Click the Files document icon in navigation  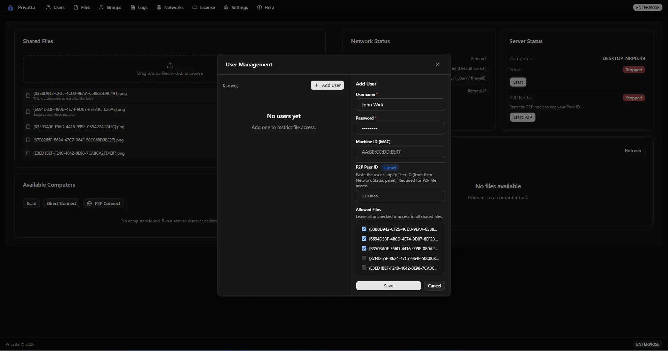coord(76,7)
